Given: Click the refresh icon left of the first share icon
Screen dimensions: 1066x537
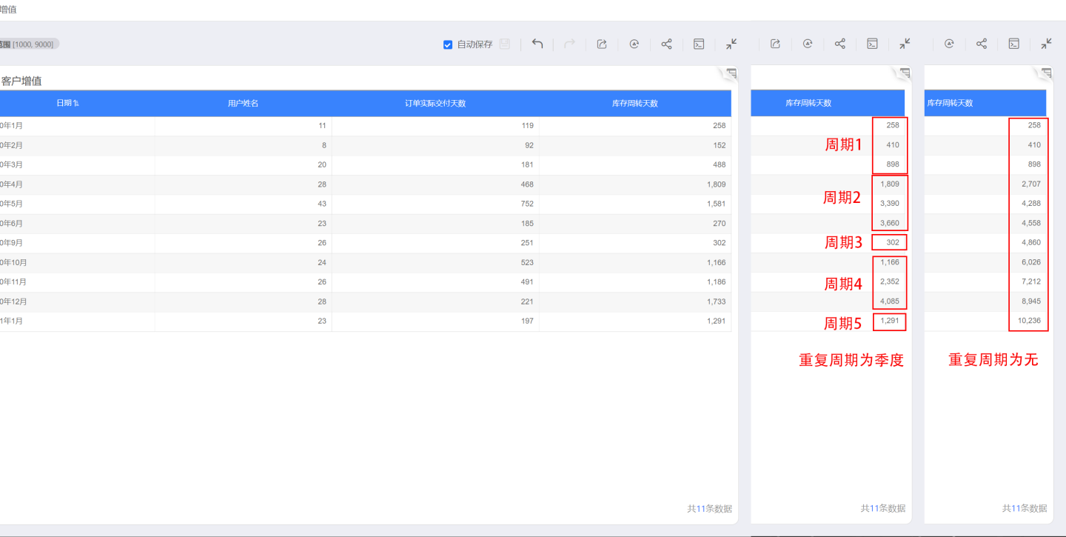Looking at the screenshot, I should [x=634, y=44].
